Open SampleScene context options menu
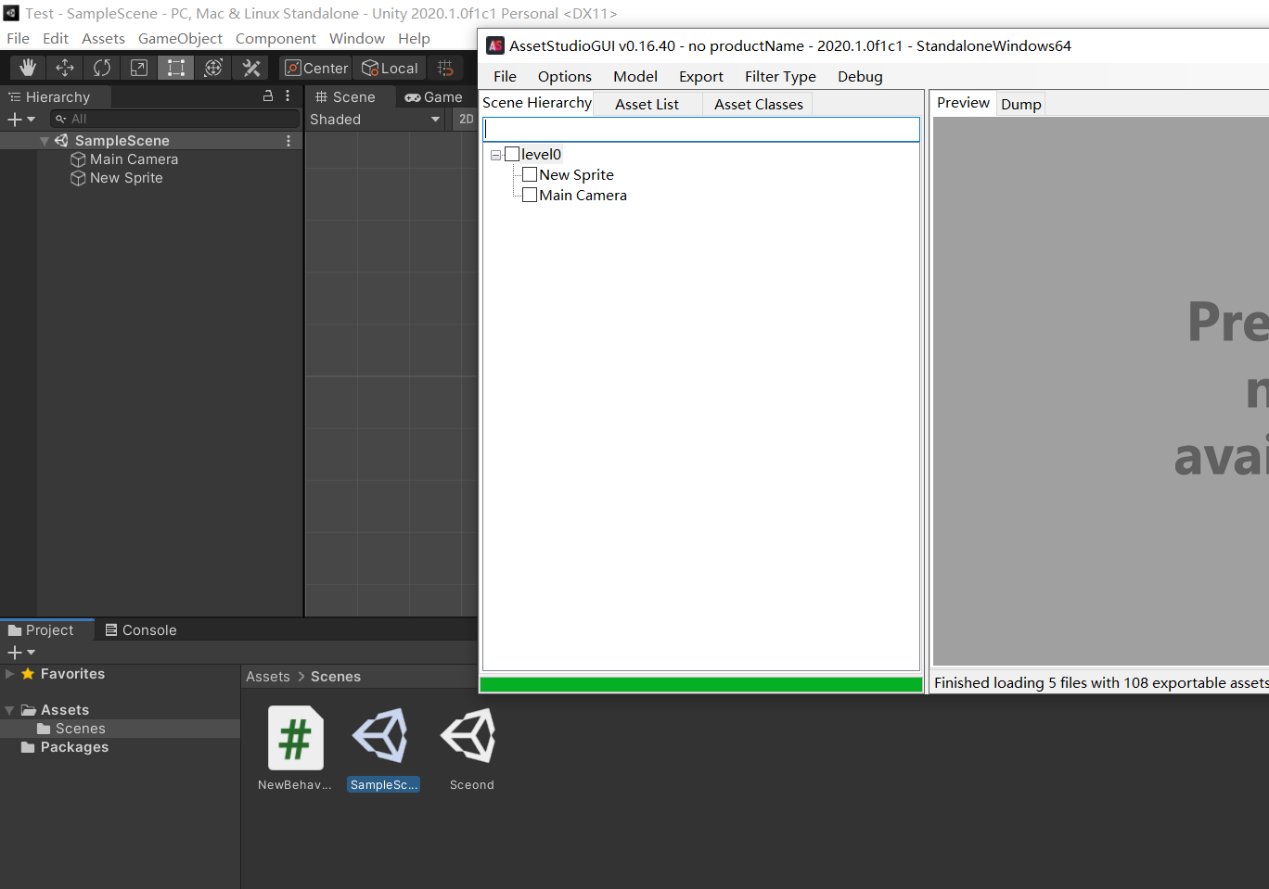This screenshot has width=1269, height=889. tap(288, 141)
